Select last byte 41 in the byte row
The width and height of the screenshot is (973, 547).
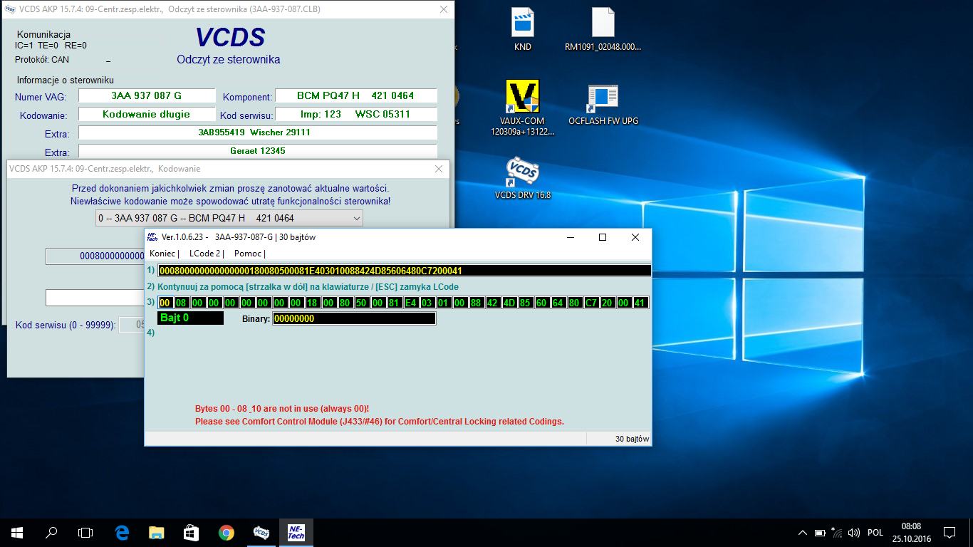click(640, 303)
